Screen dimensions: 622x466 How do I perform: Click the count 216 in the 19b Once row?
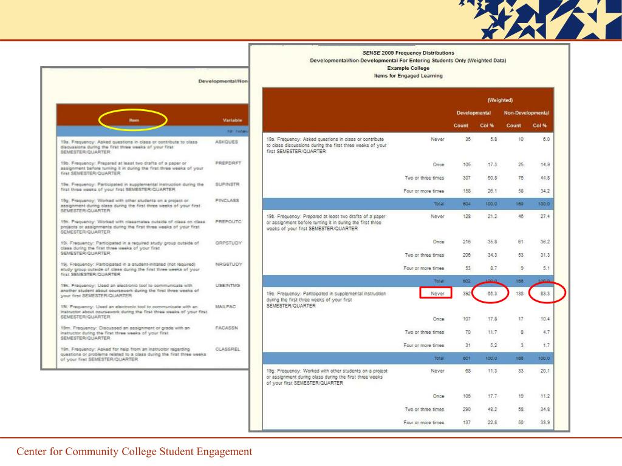tap(466, 241)
